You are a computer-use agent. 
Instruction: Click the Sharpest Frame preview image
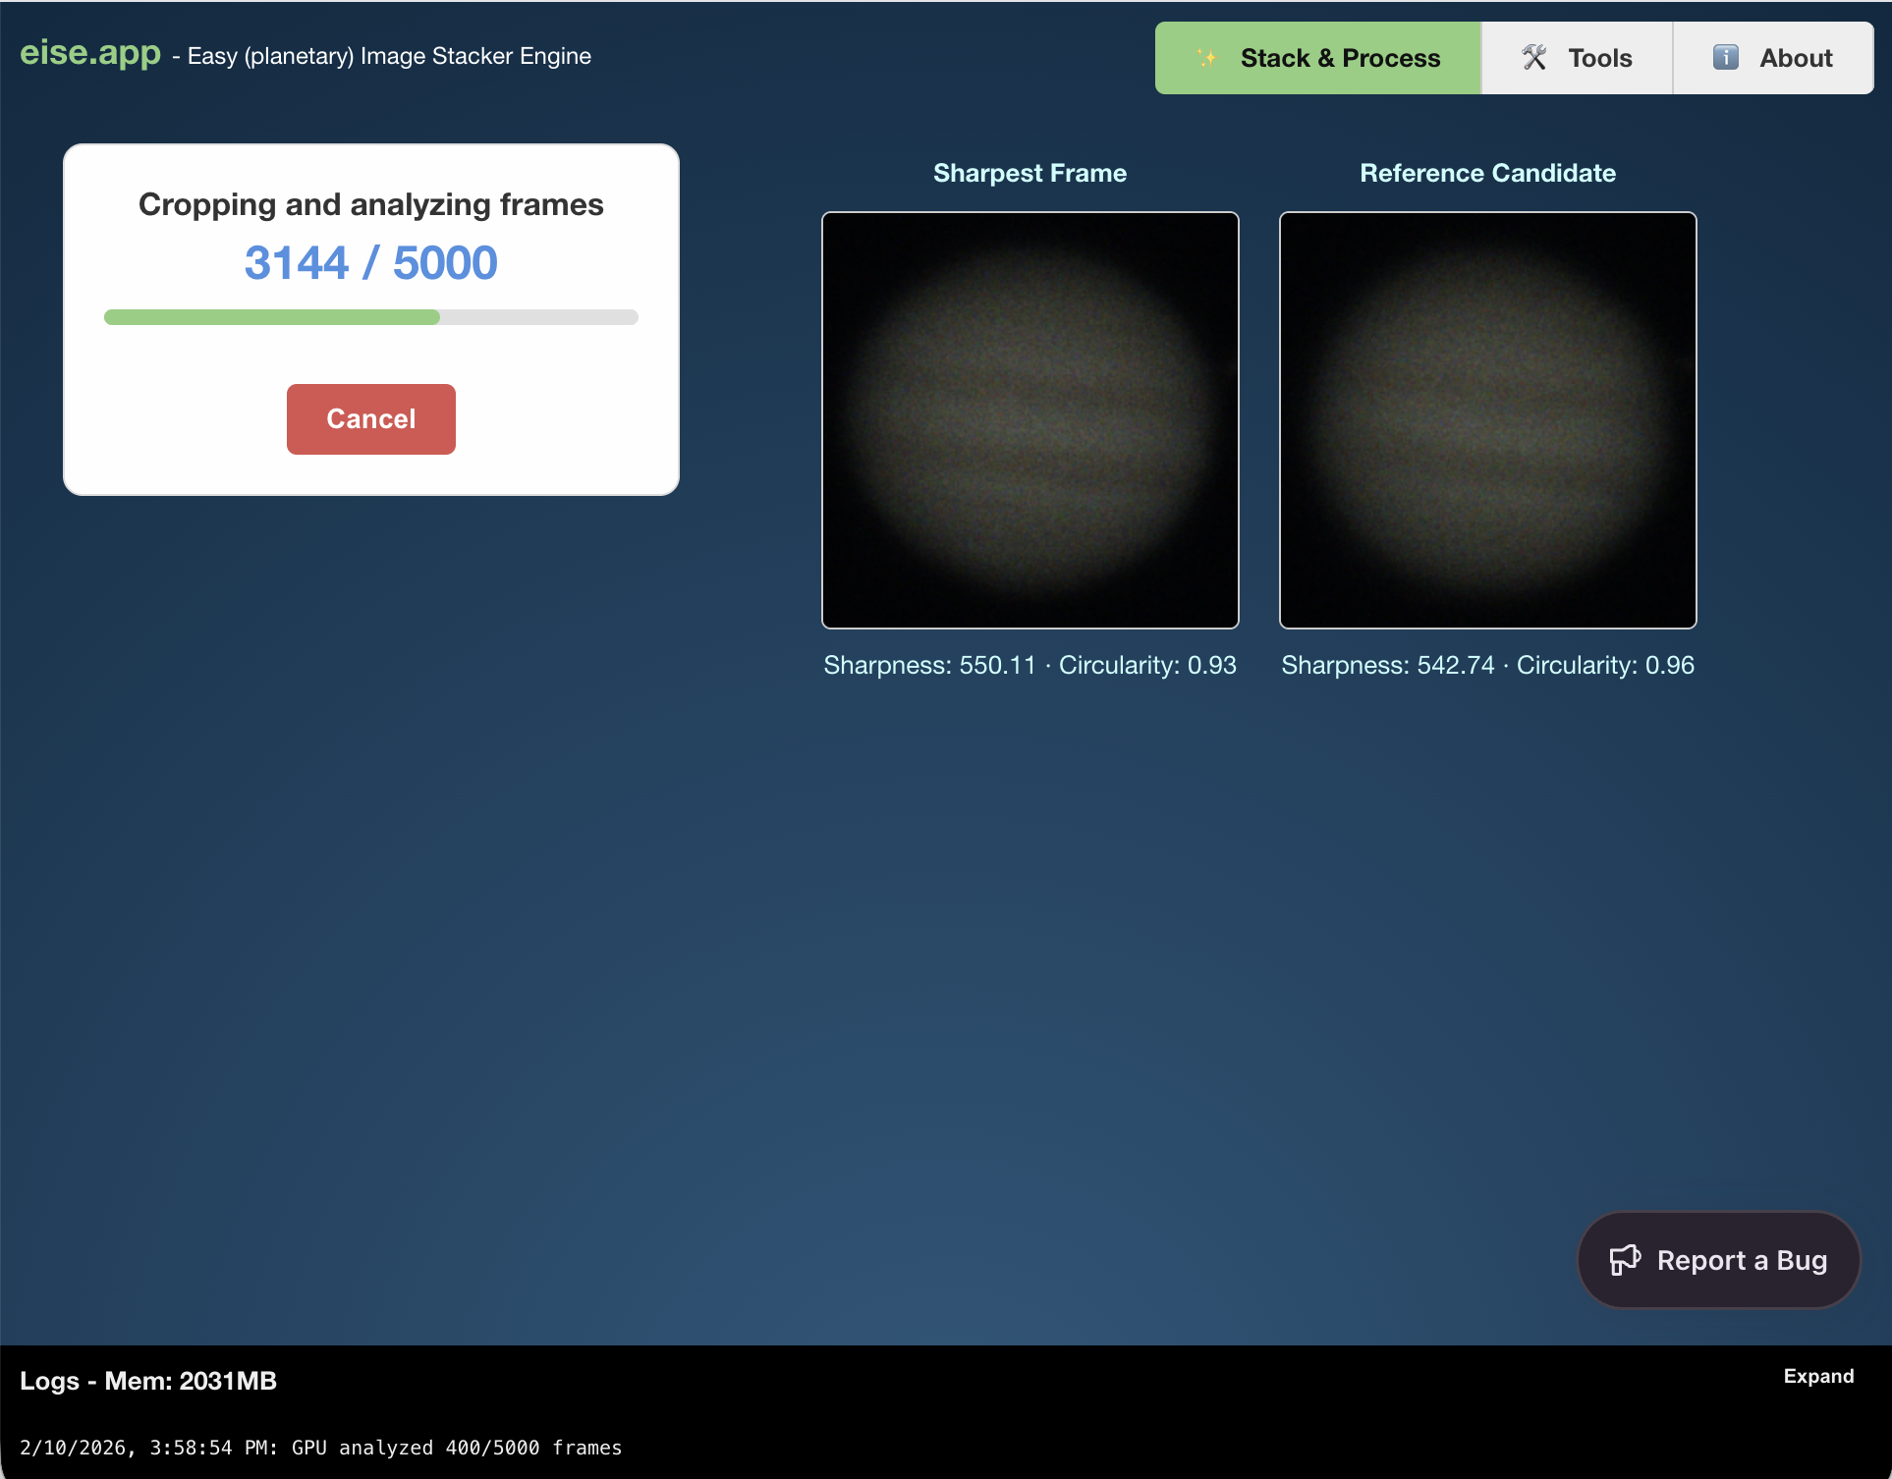pyautogui.click(x=1029, y=419)
